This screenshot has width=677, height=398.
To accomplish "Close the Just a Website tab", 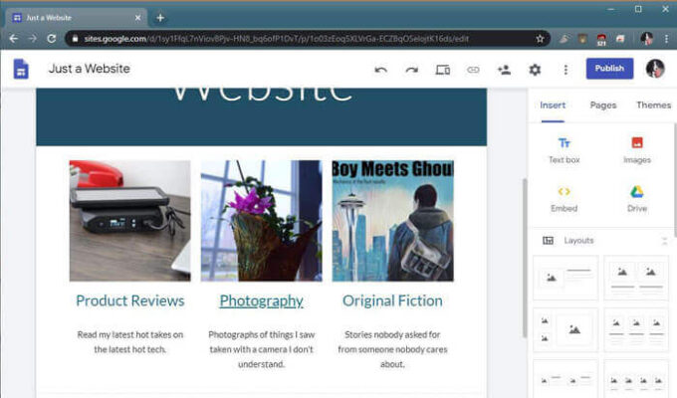I will [137, 18].
